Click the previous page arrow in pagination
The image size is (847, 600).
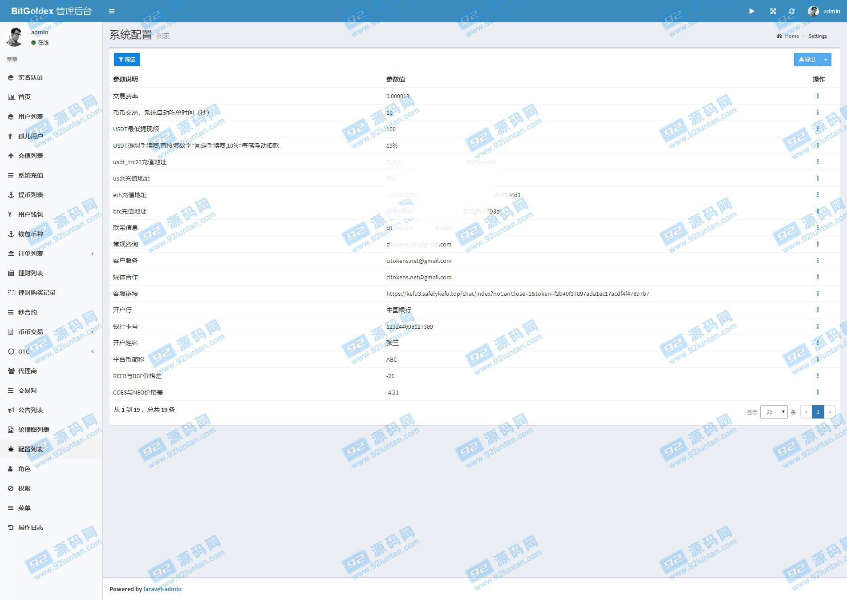pyautogui.click(x=806, y=412)
